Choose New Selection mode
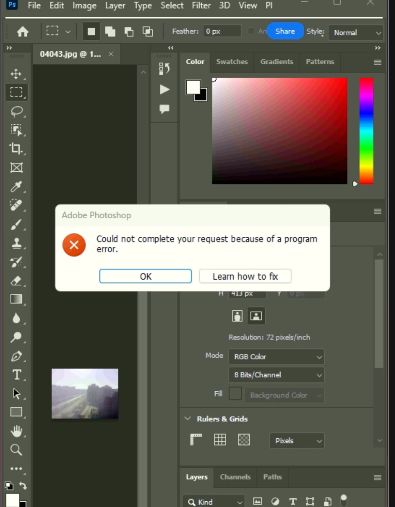 coord(91,31)
